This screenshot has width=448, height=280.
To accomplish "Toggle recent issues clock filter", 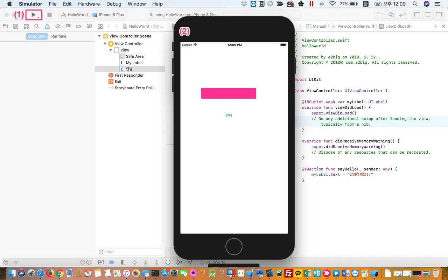I will pyautogui.click(x=83, y=262).
